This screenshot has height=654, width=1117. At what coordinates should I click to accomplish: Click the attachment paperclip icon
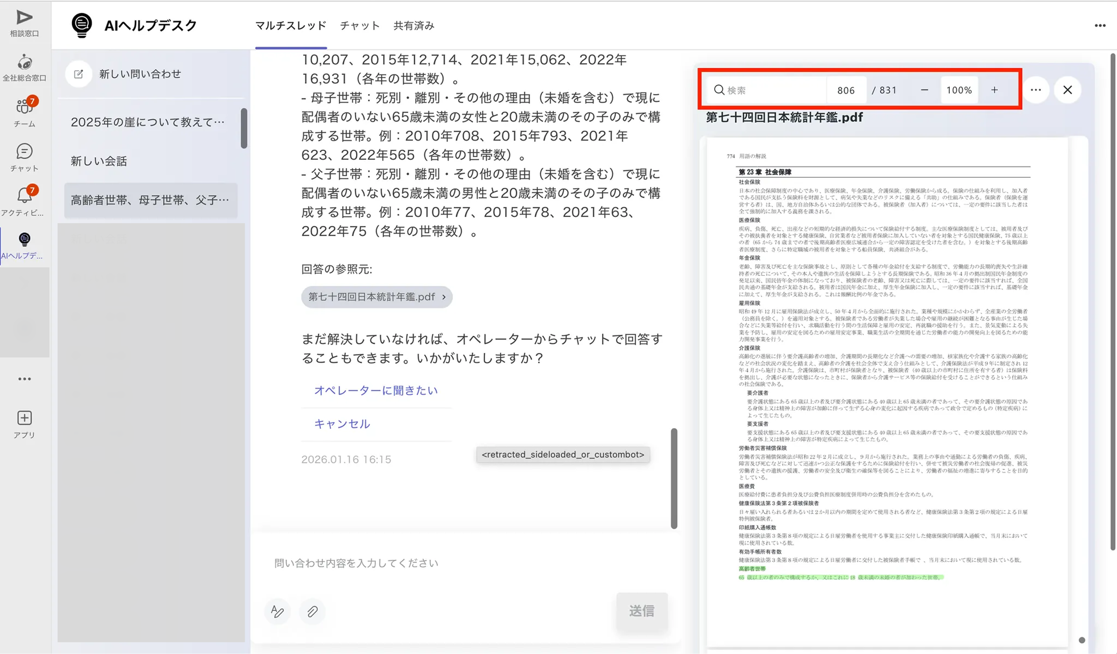[313, 611]
